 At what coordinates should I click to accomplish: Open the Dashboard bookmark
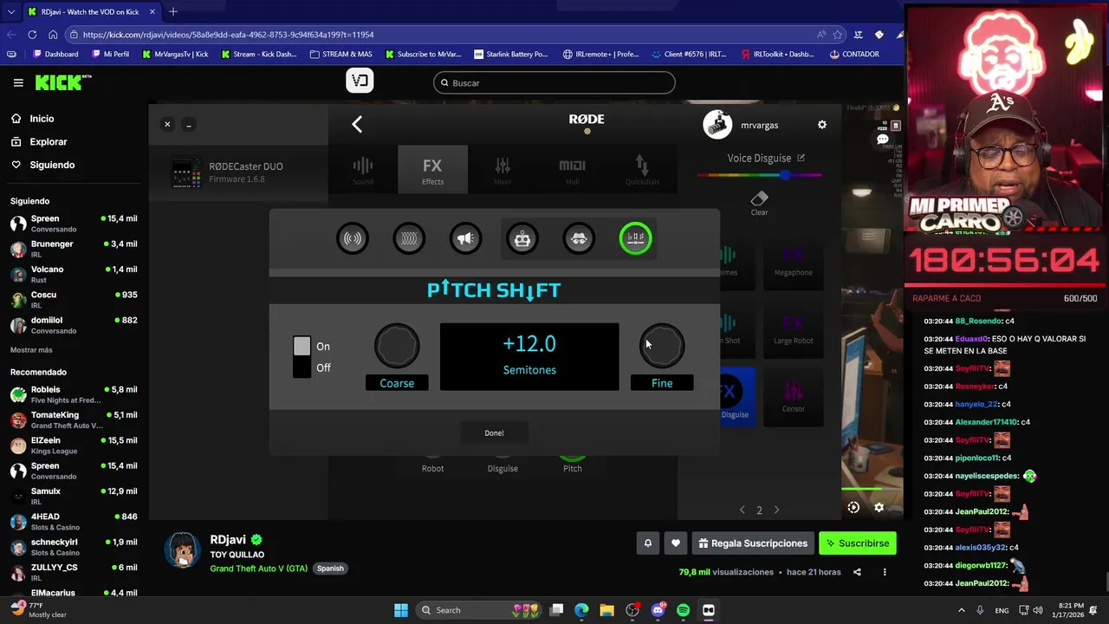55,54
